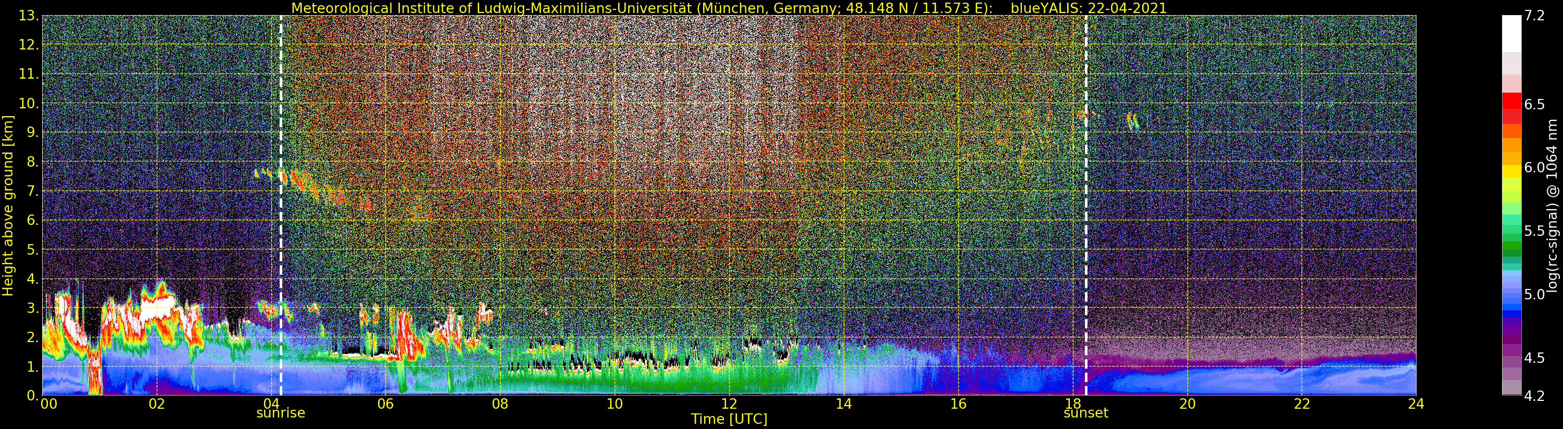Select the 10. tick on the height axis
Viewport: 1563px width, 429px height.
(x=29, y=103)
